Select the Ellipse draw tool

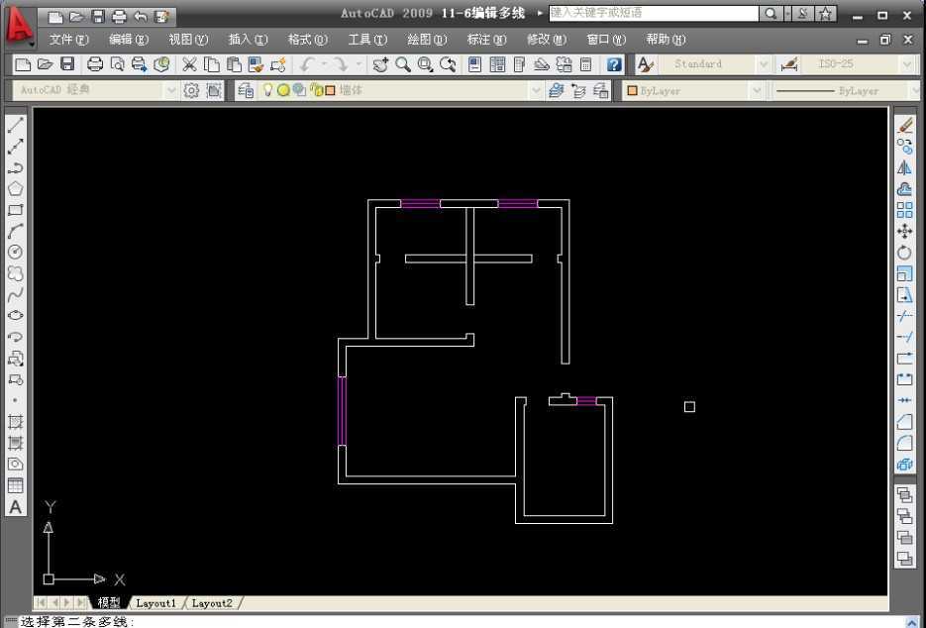click(x=16, y=315)
